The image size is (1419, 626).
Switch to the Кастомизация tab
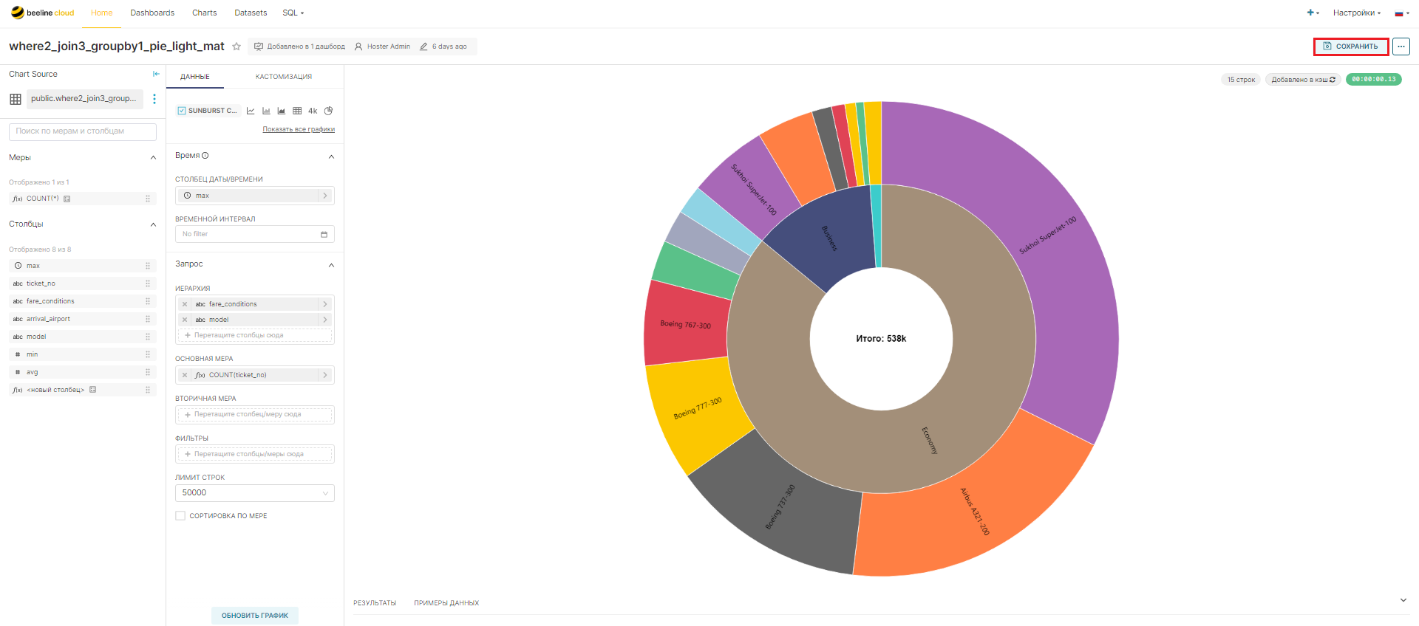pyautogui.click(x=284, y=77)
